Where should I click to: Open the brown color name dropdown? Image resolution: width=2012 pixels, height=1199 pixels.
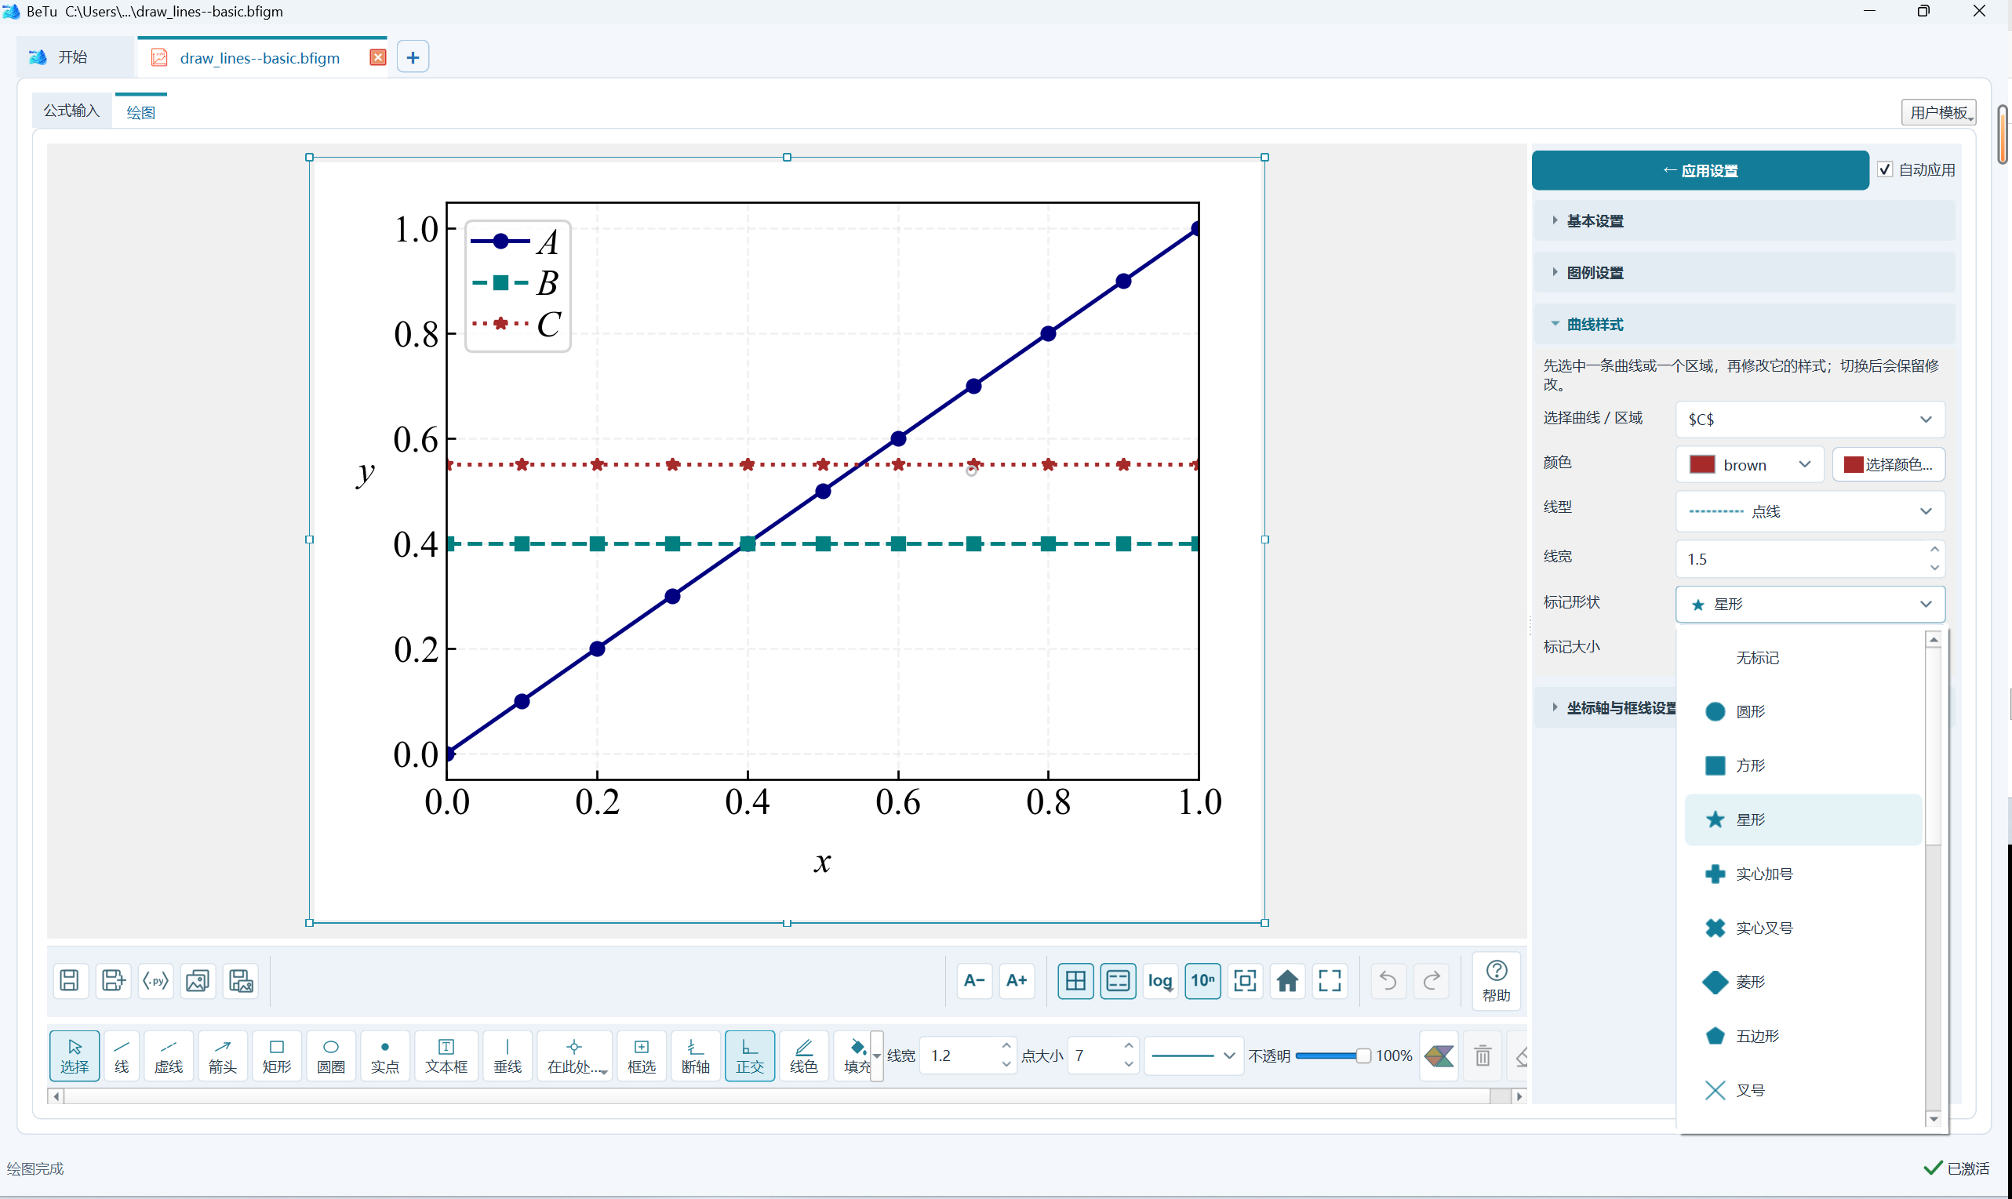tap(1749, 464)
